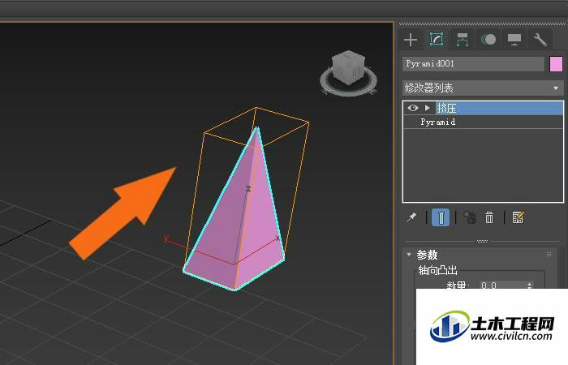Open Configure Modifier Sets icon

(x=518, y=217)
